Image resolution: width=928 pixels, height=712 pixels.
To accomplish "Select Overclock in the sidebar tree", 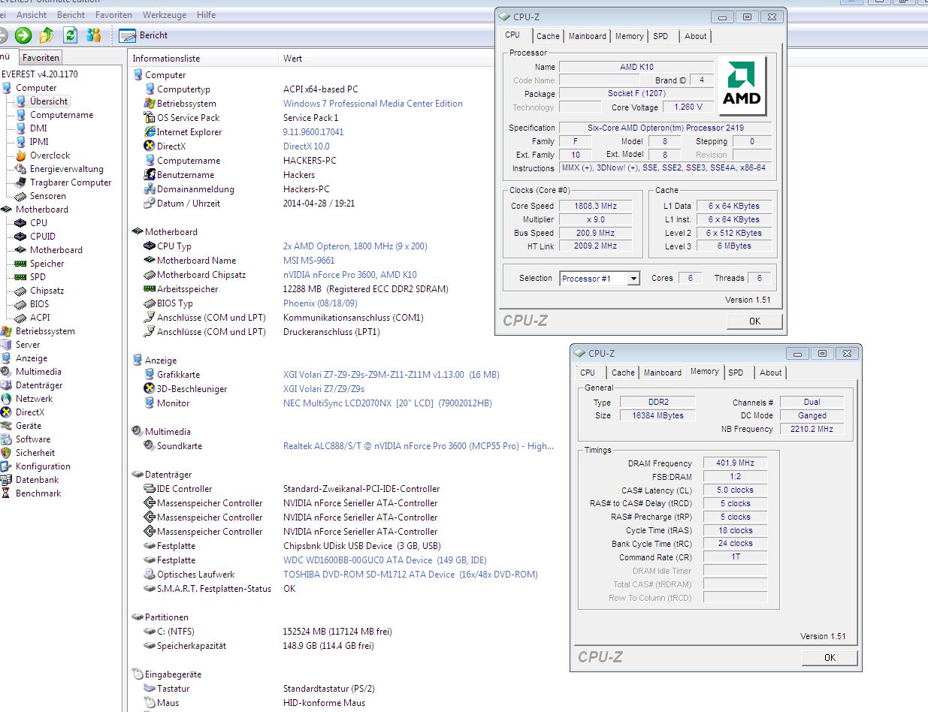I will coord(50,155).
